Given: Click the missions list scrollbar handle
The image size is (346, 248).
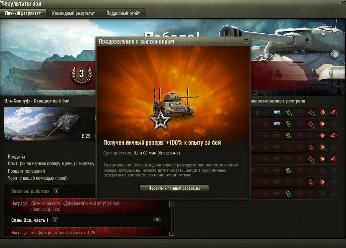Looking at the screenshot, I should 171,203.
